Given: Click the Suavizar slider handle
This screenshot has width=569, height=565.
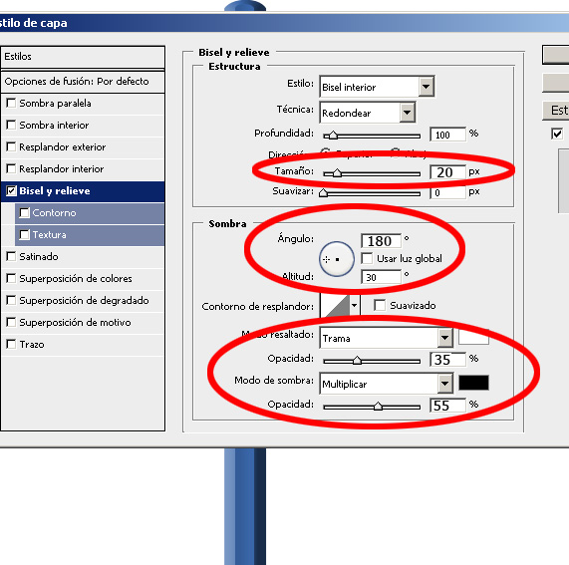Looking at the screenshot, I should click(323, 193).
